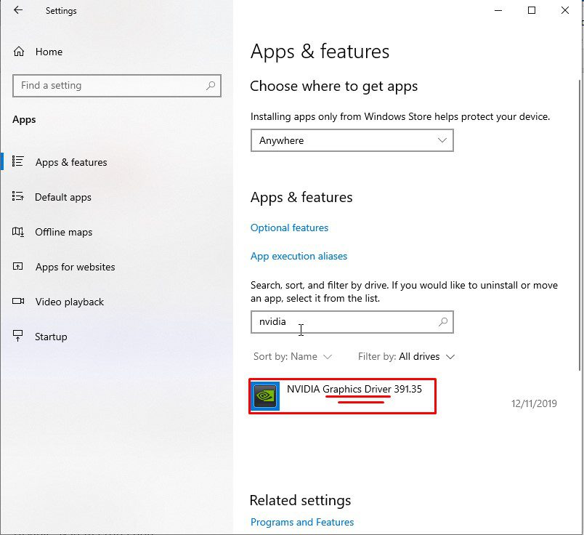Close the Settings window
Screen dimensions: 584x535
[x=564, y=10]
